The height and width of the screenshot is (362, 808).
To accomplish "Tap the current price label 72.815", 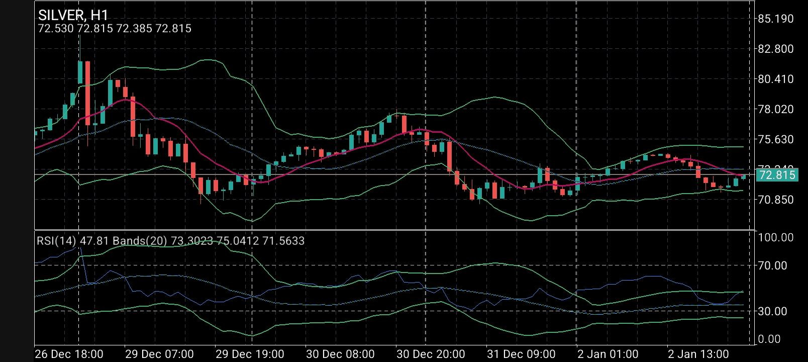I will [777, 175].
